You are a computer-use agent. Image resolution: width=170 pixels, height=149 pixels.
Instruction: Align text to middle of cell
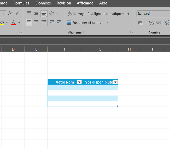click(x=36, y=14)
